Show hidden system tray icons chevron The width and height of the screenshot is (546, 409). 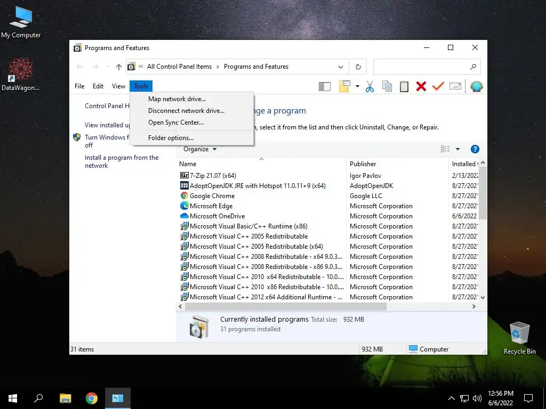click(x=451, y=398)
